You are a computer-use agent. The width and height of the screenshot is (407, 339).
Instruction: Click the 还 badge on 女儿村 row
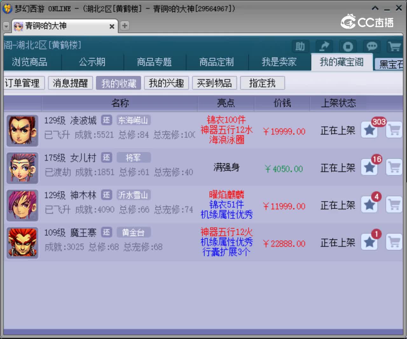[107, 157]
